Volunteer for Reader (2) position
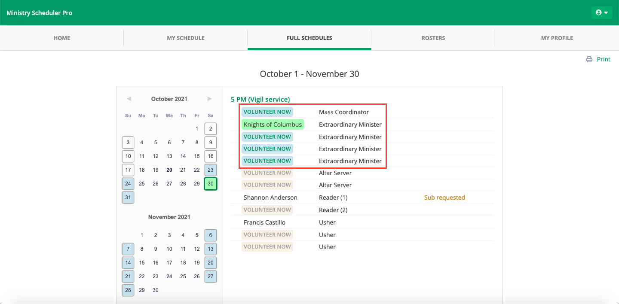The image size is (619, 304). point(267,210)
